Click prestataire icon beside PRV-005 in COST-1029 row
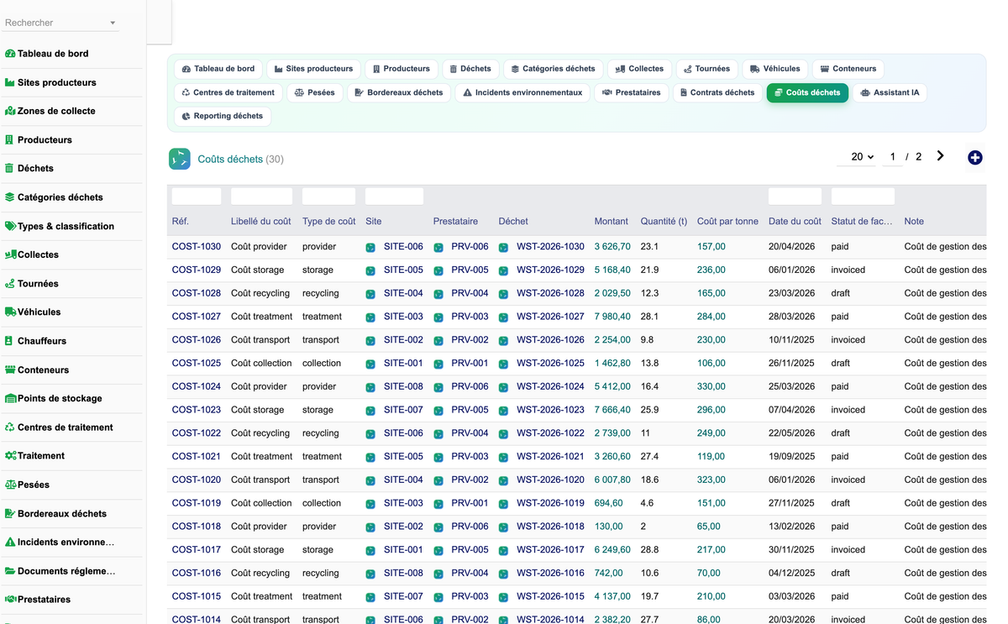1008x624 pixels. click(x=438, y=271)
